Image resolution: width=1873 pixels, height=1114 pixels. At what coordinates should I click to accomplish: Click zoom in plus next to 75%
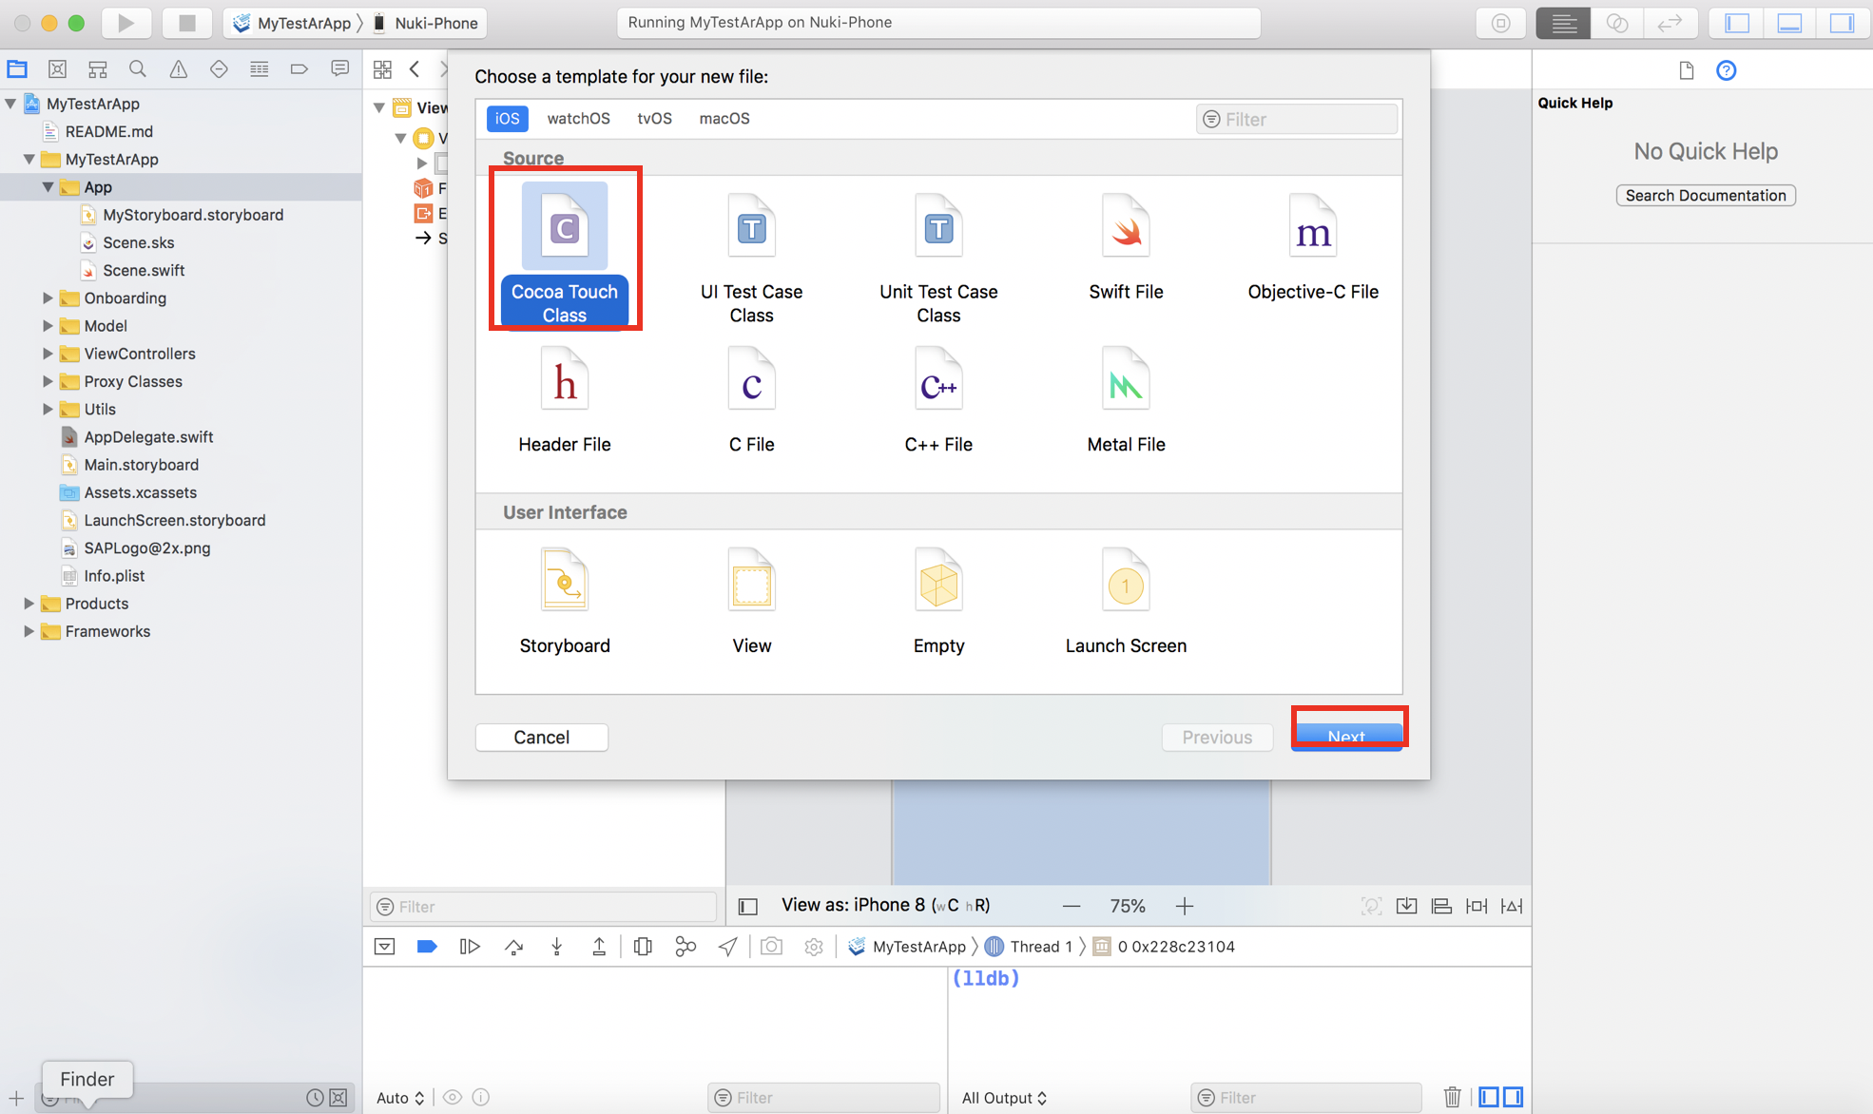[1185, 906]
